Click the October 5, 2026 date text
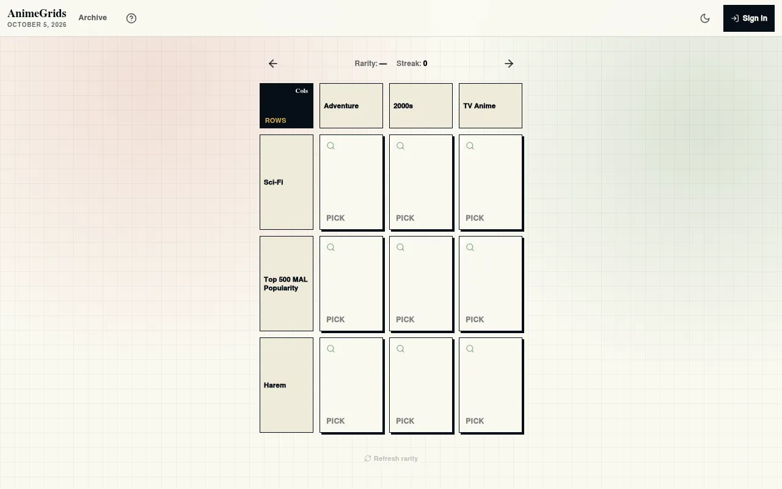This screenshot has width=782, height=489. tap(37, 25)
